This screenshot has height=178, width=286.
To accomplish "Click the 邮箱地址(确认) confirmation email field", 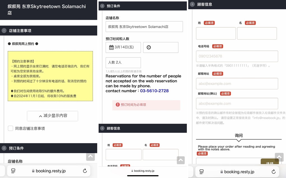I will (237, 103).
